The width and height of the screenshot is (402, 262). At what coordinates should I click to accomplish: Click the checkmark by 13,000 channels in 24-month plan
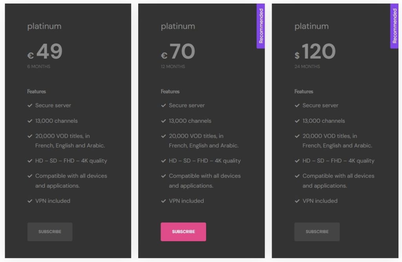297,121
